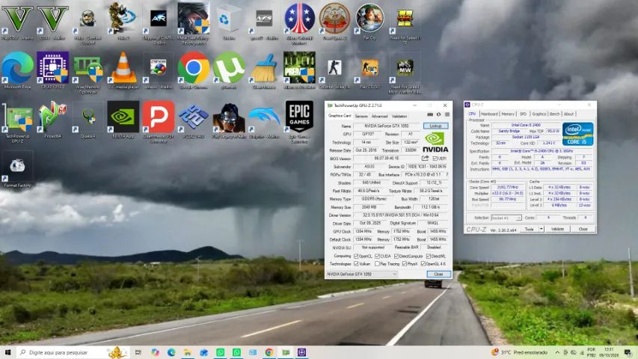Toggle the UEFI checkbox in GPU-Z

[x=435, y=159]
